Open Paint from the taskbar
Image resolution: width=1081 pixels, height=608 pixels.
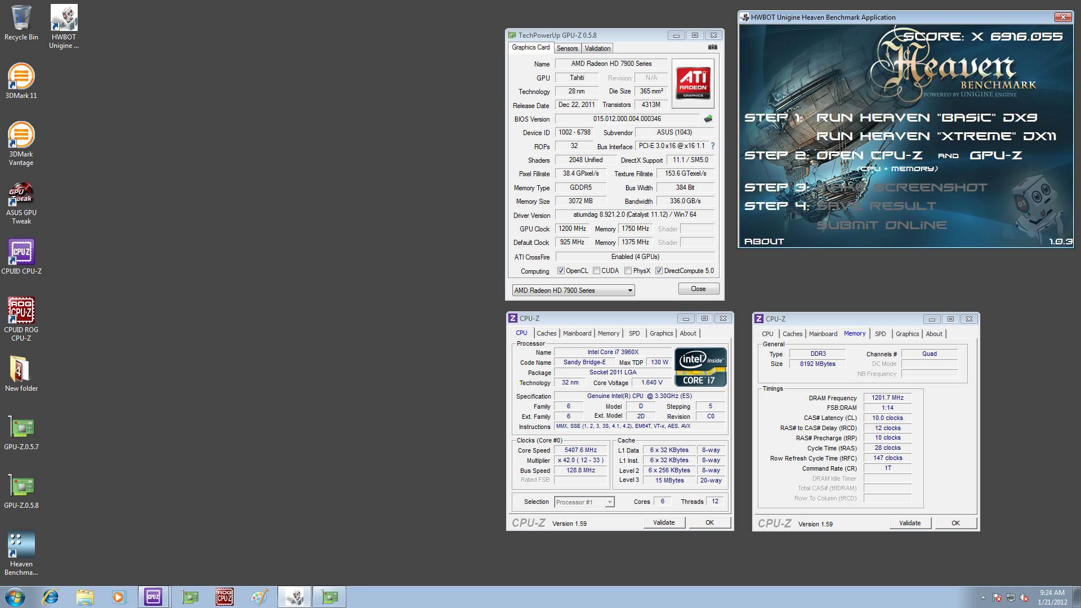(259, 597)
